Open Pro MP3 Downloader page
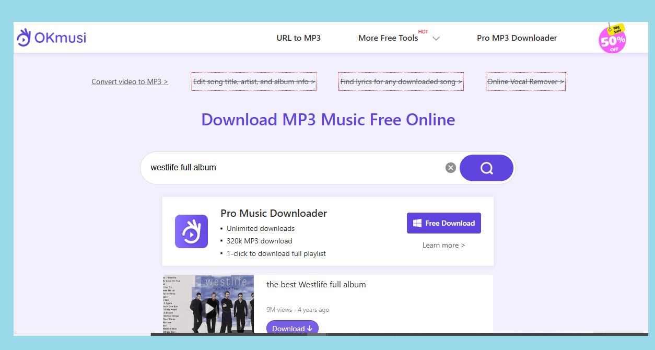Viewport: 655px width, 350px height. (517, 38)
